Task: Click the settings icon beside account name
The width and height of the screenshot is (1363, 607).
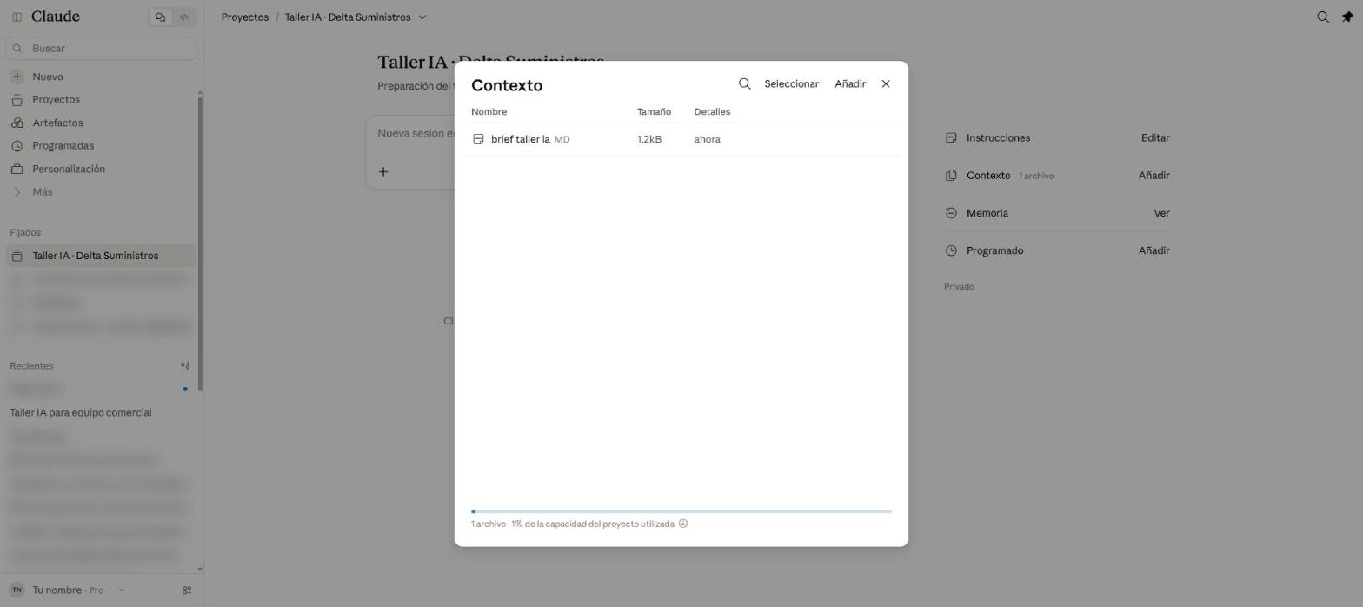Action: tap(187, 590)
